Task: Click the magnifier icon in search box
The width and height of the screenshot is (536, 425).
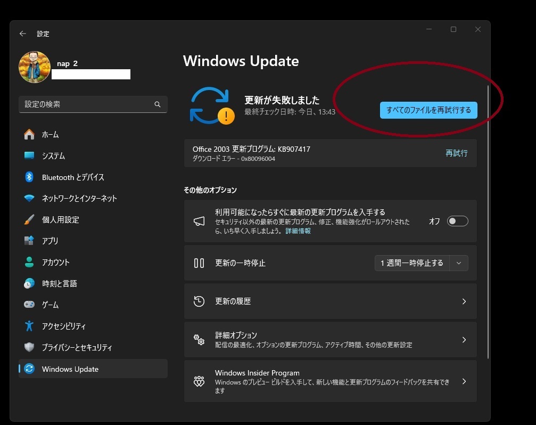Action: coord(157,104)
